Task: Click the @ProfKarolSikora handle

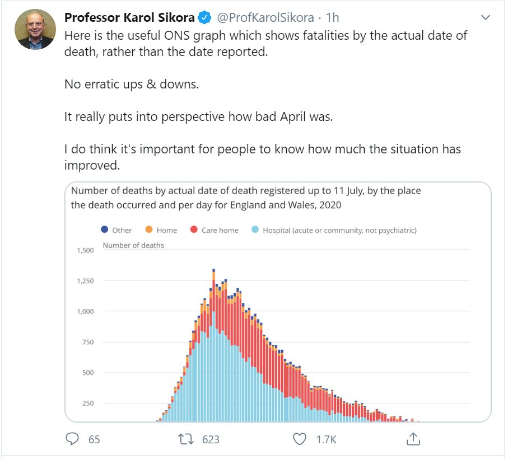Action: 264,17
